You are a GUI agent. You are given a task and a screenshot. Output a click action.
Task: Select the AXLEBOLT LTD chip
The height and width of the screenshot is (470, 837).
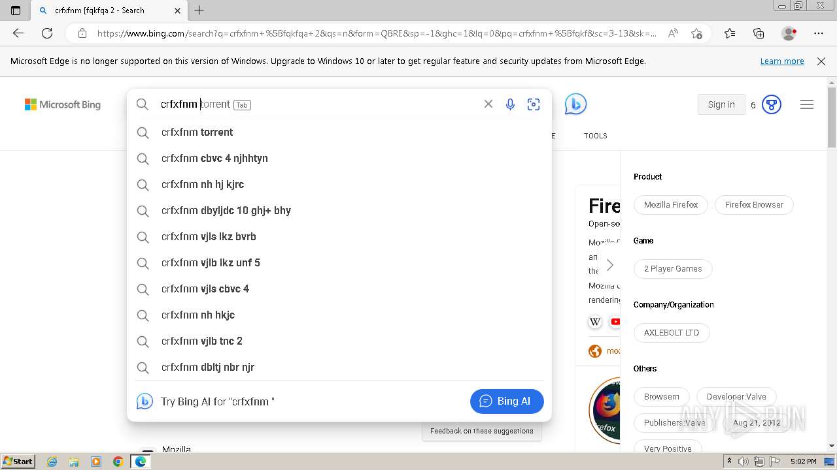672,332
